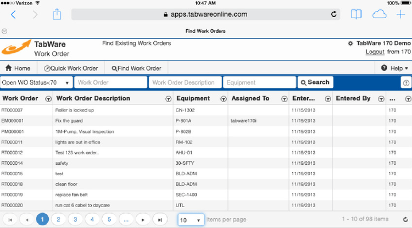Filter the Equipment column

[x=224, y=99]
